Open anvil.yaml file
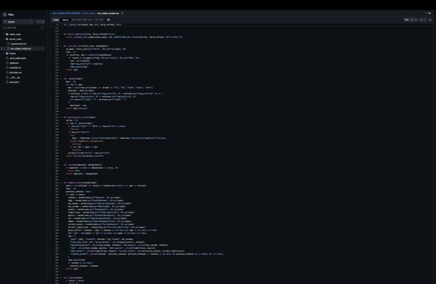Viewport: 436px width, 284px height. pos(14,82)
